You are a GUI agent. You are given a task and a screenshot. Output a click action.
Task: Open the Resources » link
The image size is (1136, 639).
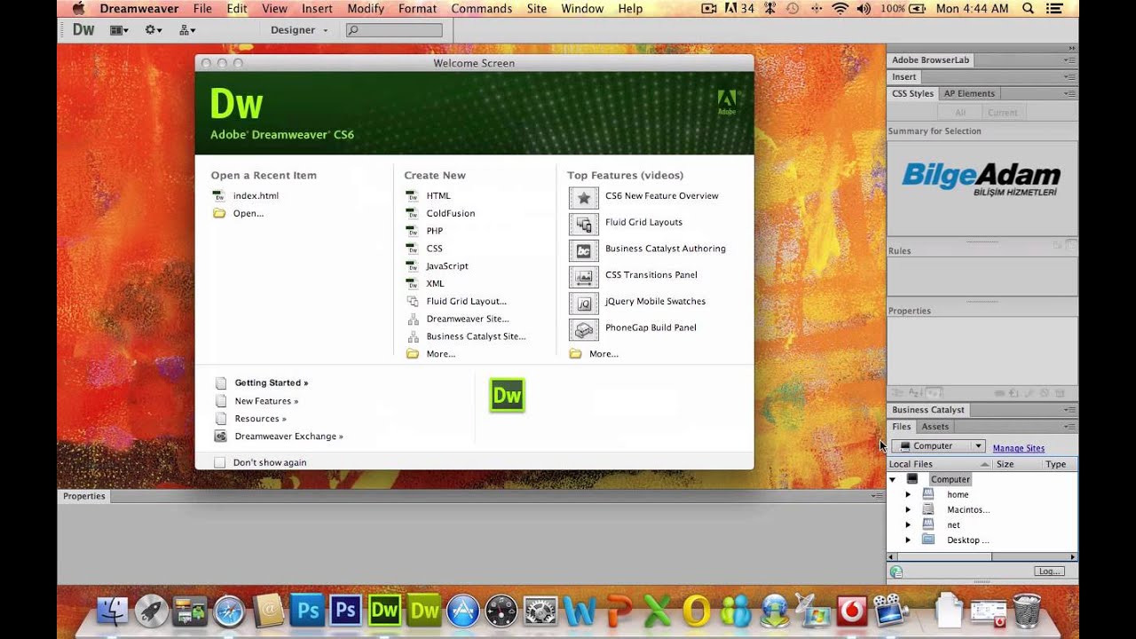point(260,419)
